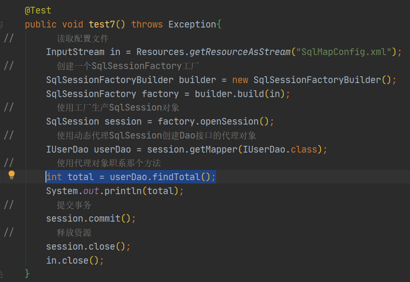Click in.close() statement

[75, 260]
